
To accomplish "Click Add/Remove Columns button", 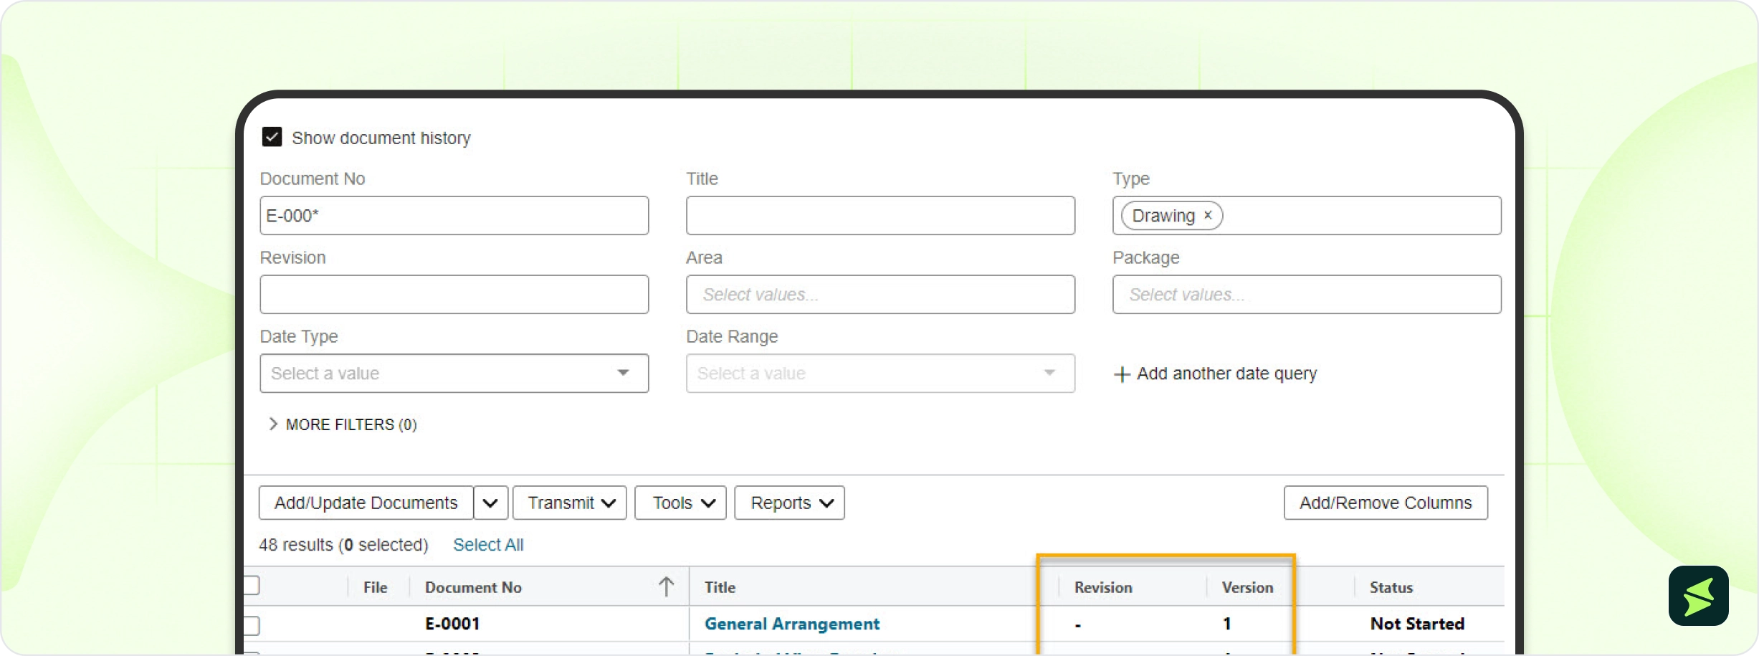I will [x=1386, y=503].
